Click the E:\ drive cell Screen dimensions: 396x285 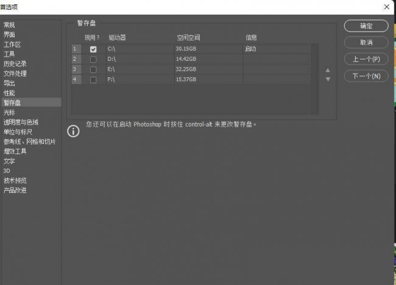pos(140,69)
